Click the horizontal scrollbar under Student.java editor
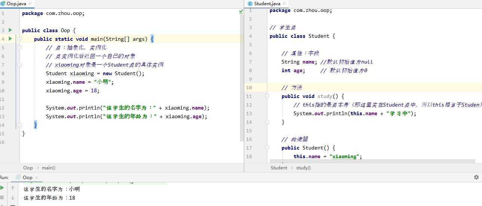482x206 pixels. click(372, 162)
